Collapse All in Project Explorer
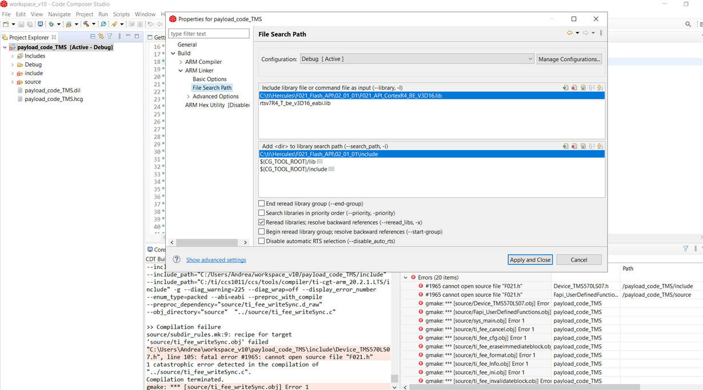 pos(93,37)
